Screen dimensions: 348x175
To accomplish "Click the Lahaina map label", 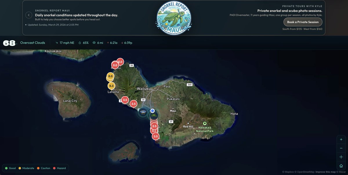I will [x=113, y=92].
